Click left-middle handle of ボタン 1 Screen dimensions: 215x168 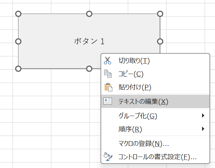point(18,41)
